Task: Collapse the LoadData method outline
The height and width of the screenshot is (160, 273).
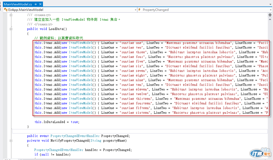Action: [11, 29]
